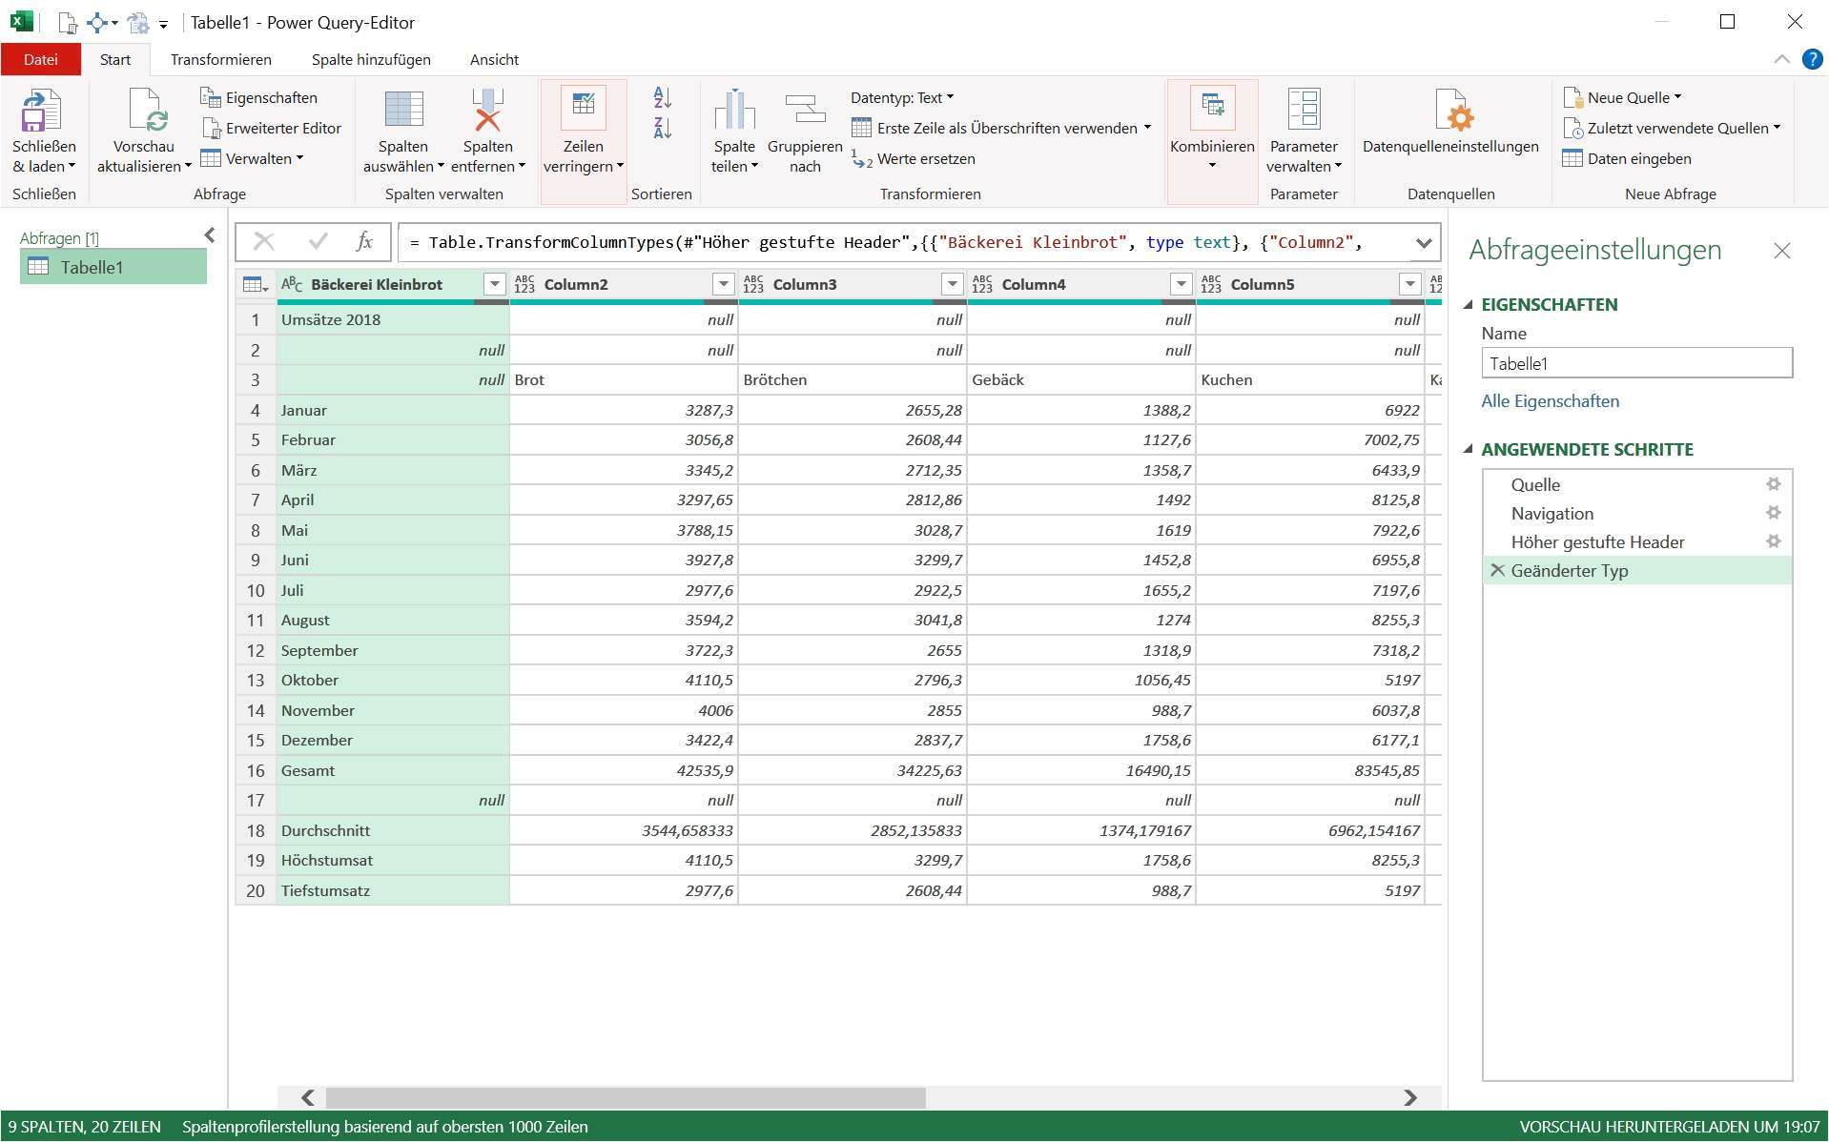This screenshot has height=1142, width=1829.
Task: Open the Datentyp: Text dropdown
Action: [x=902, y=97]
